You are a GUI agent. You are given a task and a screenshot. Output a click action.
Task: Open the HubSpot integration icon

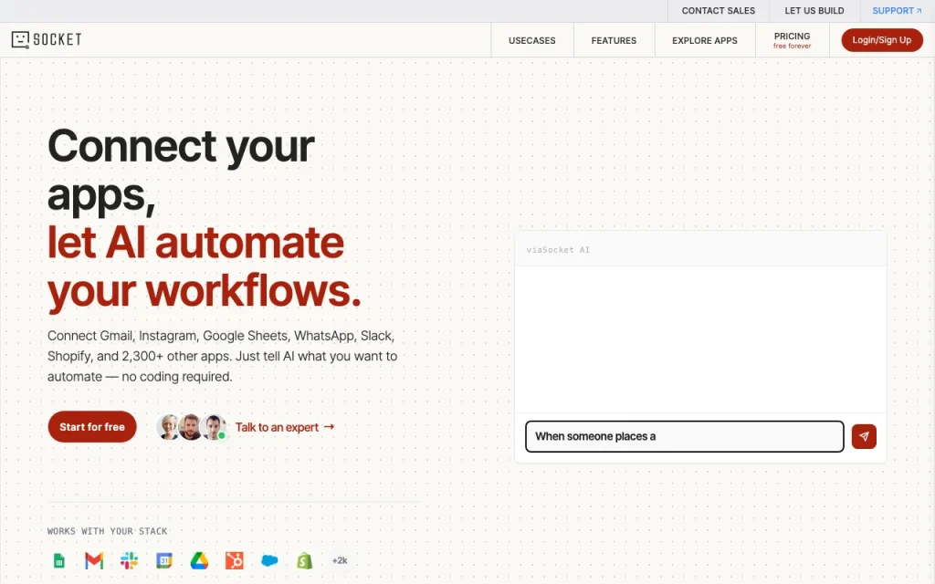[x=235, y=561]
